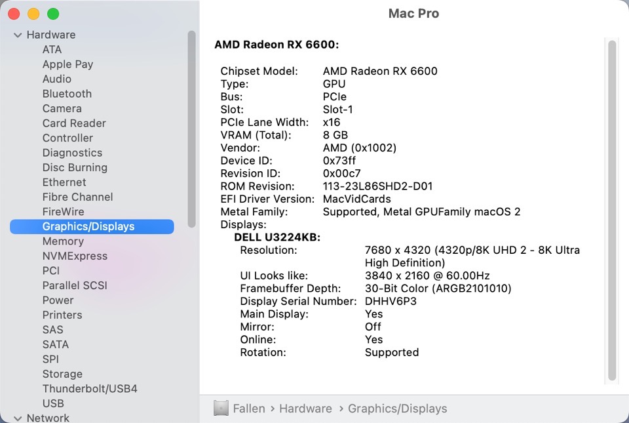Open the Memory entry
629x423 pixels.
coord(63,241)
